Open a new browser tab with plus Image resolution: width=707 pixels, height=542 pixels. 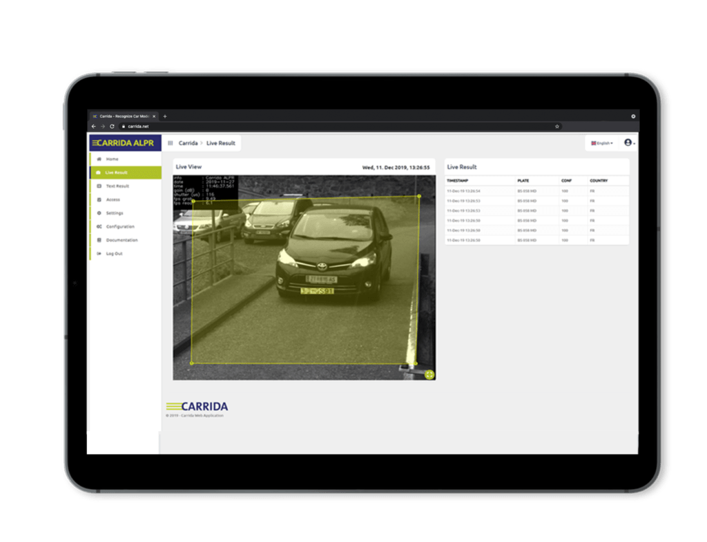pos(165,116)
